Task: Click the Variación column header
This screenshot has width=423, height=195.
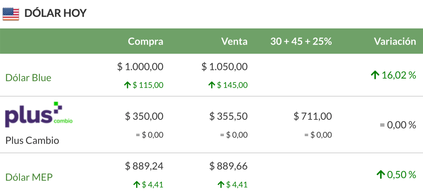Action: coord(395,41)
